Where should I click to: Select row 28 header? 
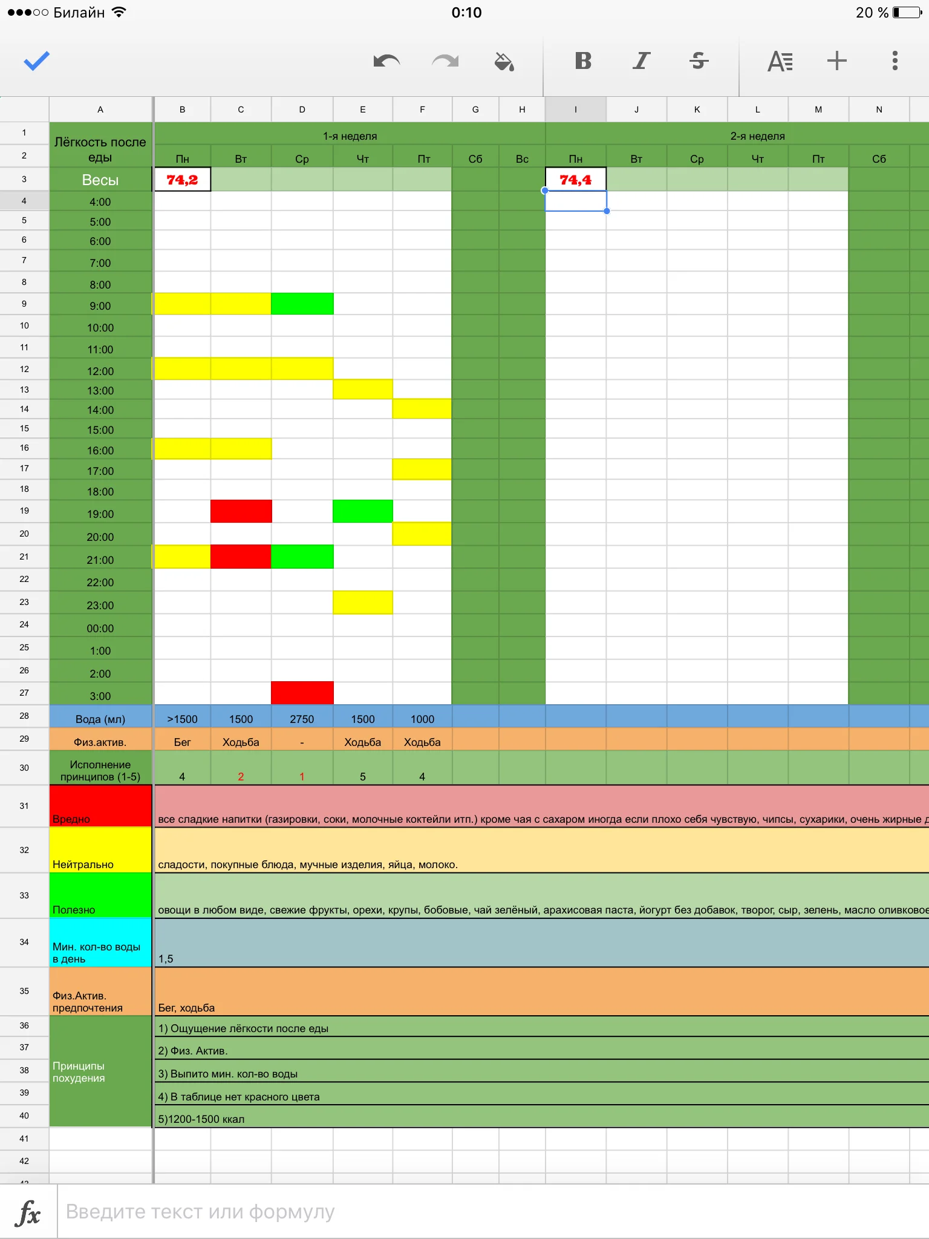24,716
